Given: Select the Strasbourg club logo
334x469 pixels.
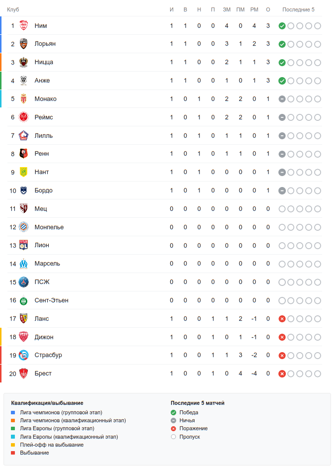Looking at the screenshot, I should tap(23, 355).
